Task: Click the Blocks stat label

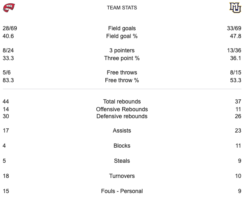Action: click(122, 146)
